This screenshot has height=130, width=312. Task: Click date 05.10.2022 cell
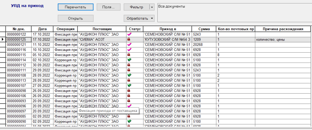[42, 55]
